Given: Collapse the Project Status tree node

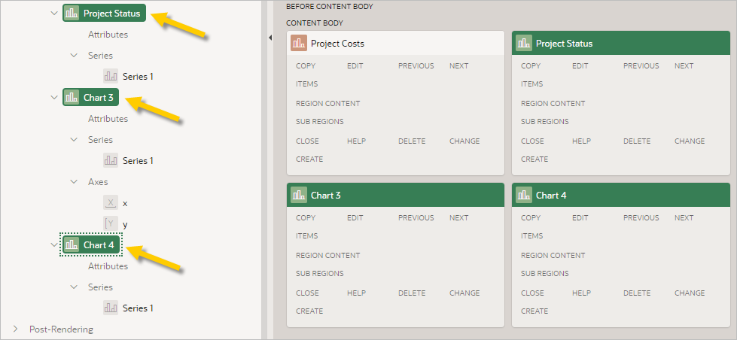Looking at the screenshot, I should [x=53, y=14].
